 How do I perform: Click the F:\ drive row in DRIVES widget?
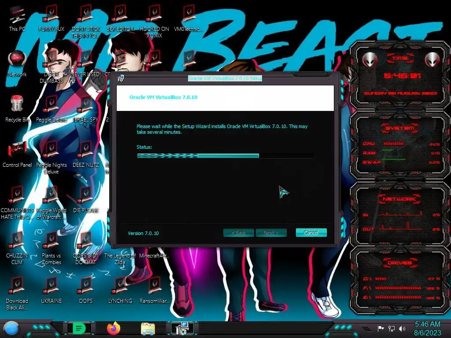pyautogui.click(x=401, y=288)
